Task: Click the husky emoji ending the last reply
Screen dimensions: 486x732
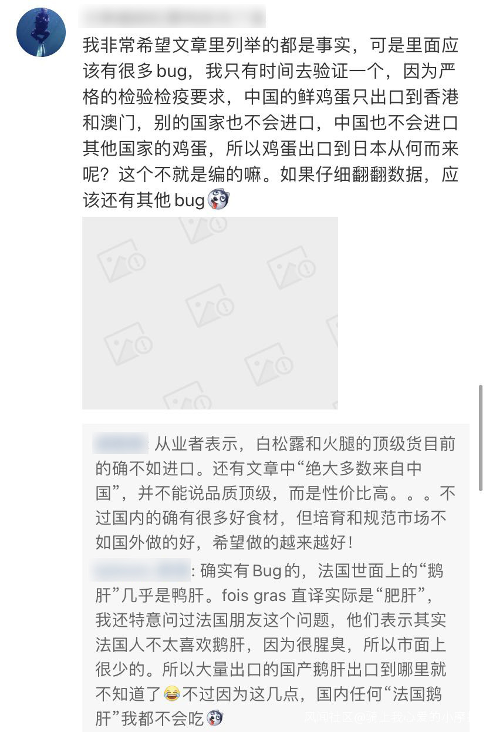Action: (214, 718)
